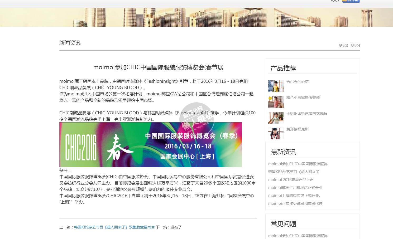Open the 韩国KBS综艺节目 news link in sidebar
Viewport: 393px width, 239px height.
294,172
